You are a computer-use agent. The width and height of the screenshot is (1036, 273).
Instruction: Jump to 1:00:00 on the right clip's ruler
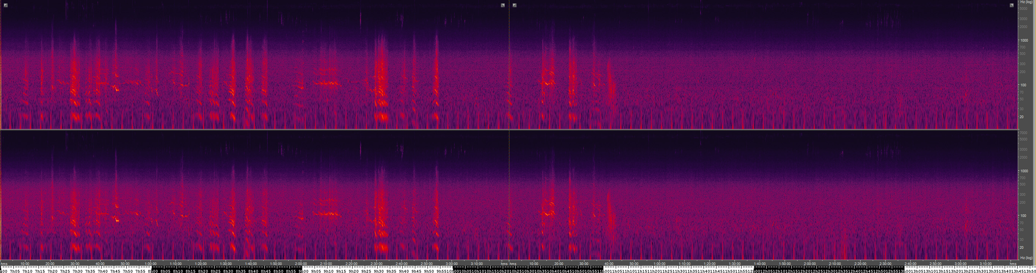coord(659,264)
